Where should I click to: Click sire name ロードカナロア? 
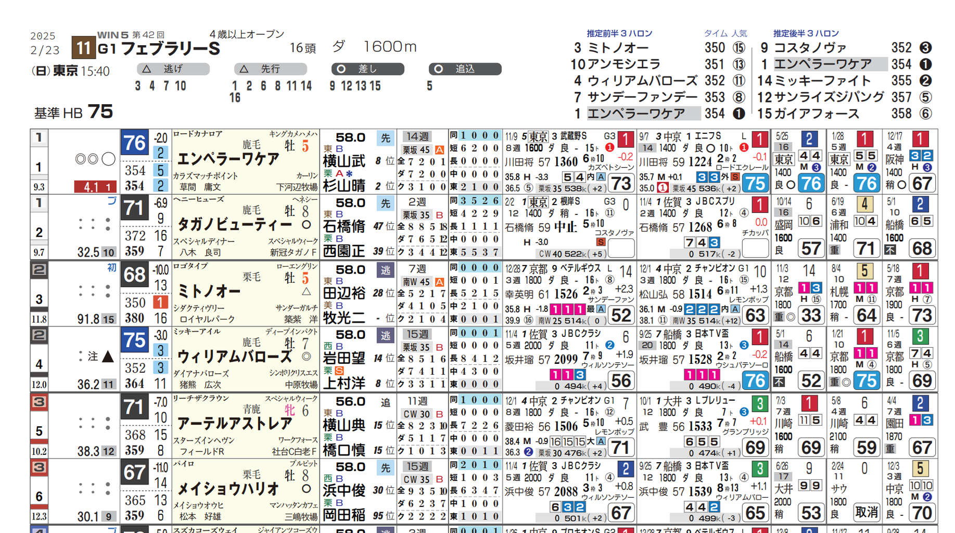click(198, 134)
